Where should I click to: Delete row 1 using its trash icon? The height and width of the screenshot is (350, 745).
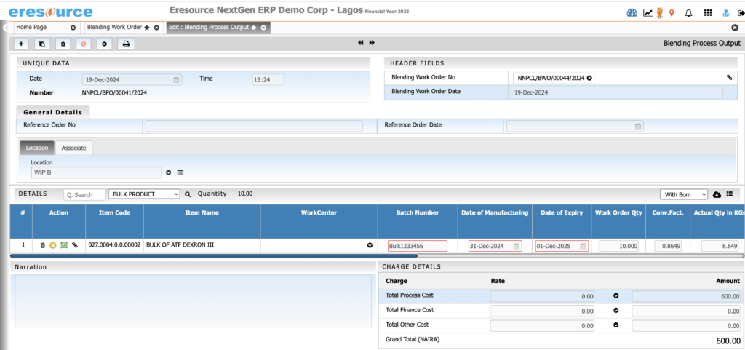pos(43,246)
